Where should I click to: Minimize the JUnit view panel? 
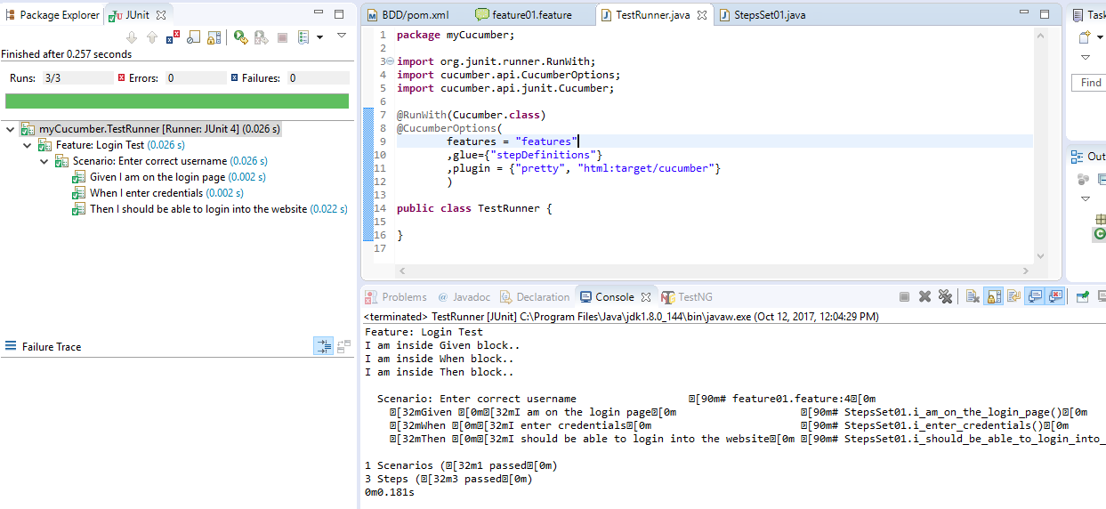(x=318, y=13)
